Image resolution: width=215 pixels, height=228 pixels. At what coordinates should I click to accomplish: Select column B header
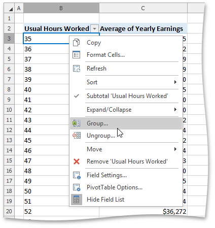coord(61,8)
